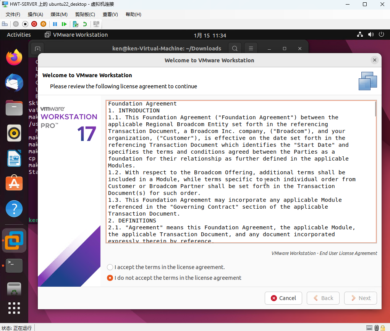Click the Turn Off VM toolbar icon
This screenshot has height=331, width=390.
(x=25, y=24)
